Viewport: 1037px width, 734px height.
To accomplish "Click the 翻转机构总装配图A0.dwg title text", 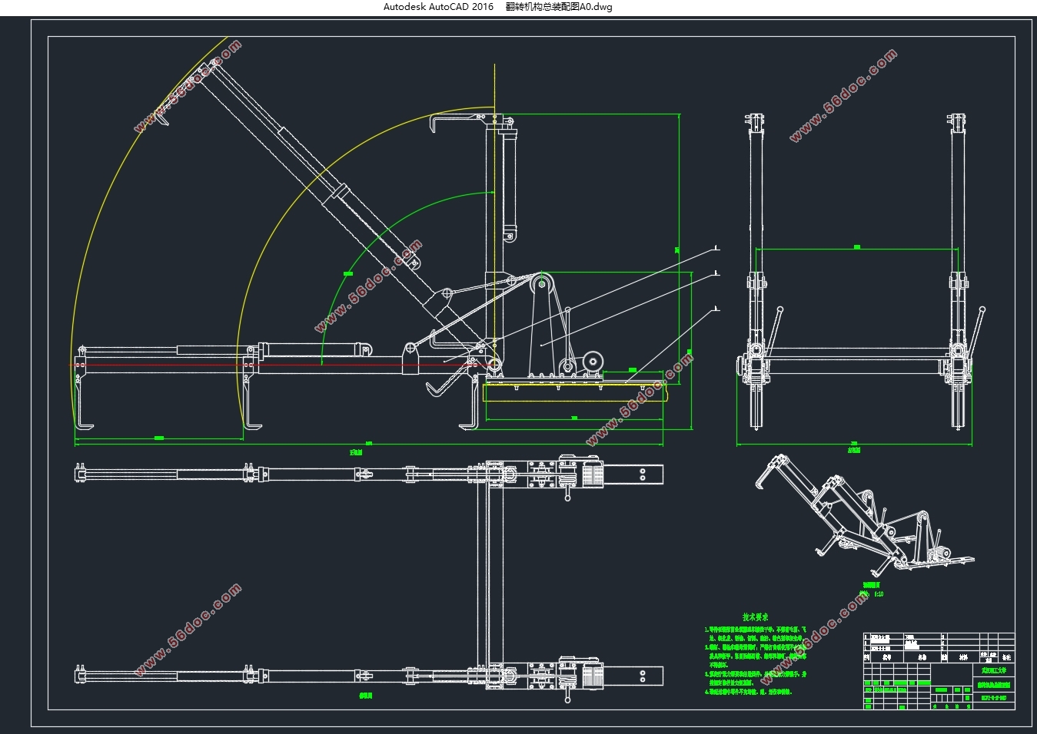I will tap(559, 7).
